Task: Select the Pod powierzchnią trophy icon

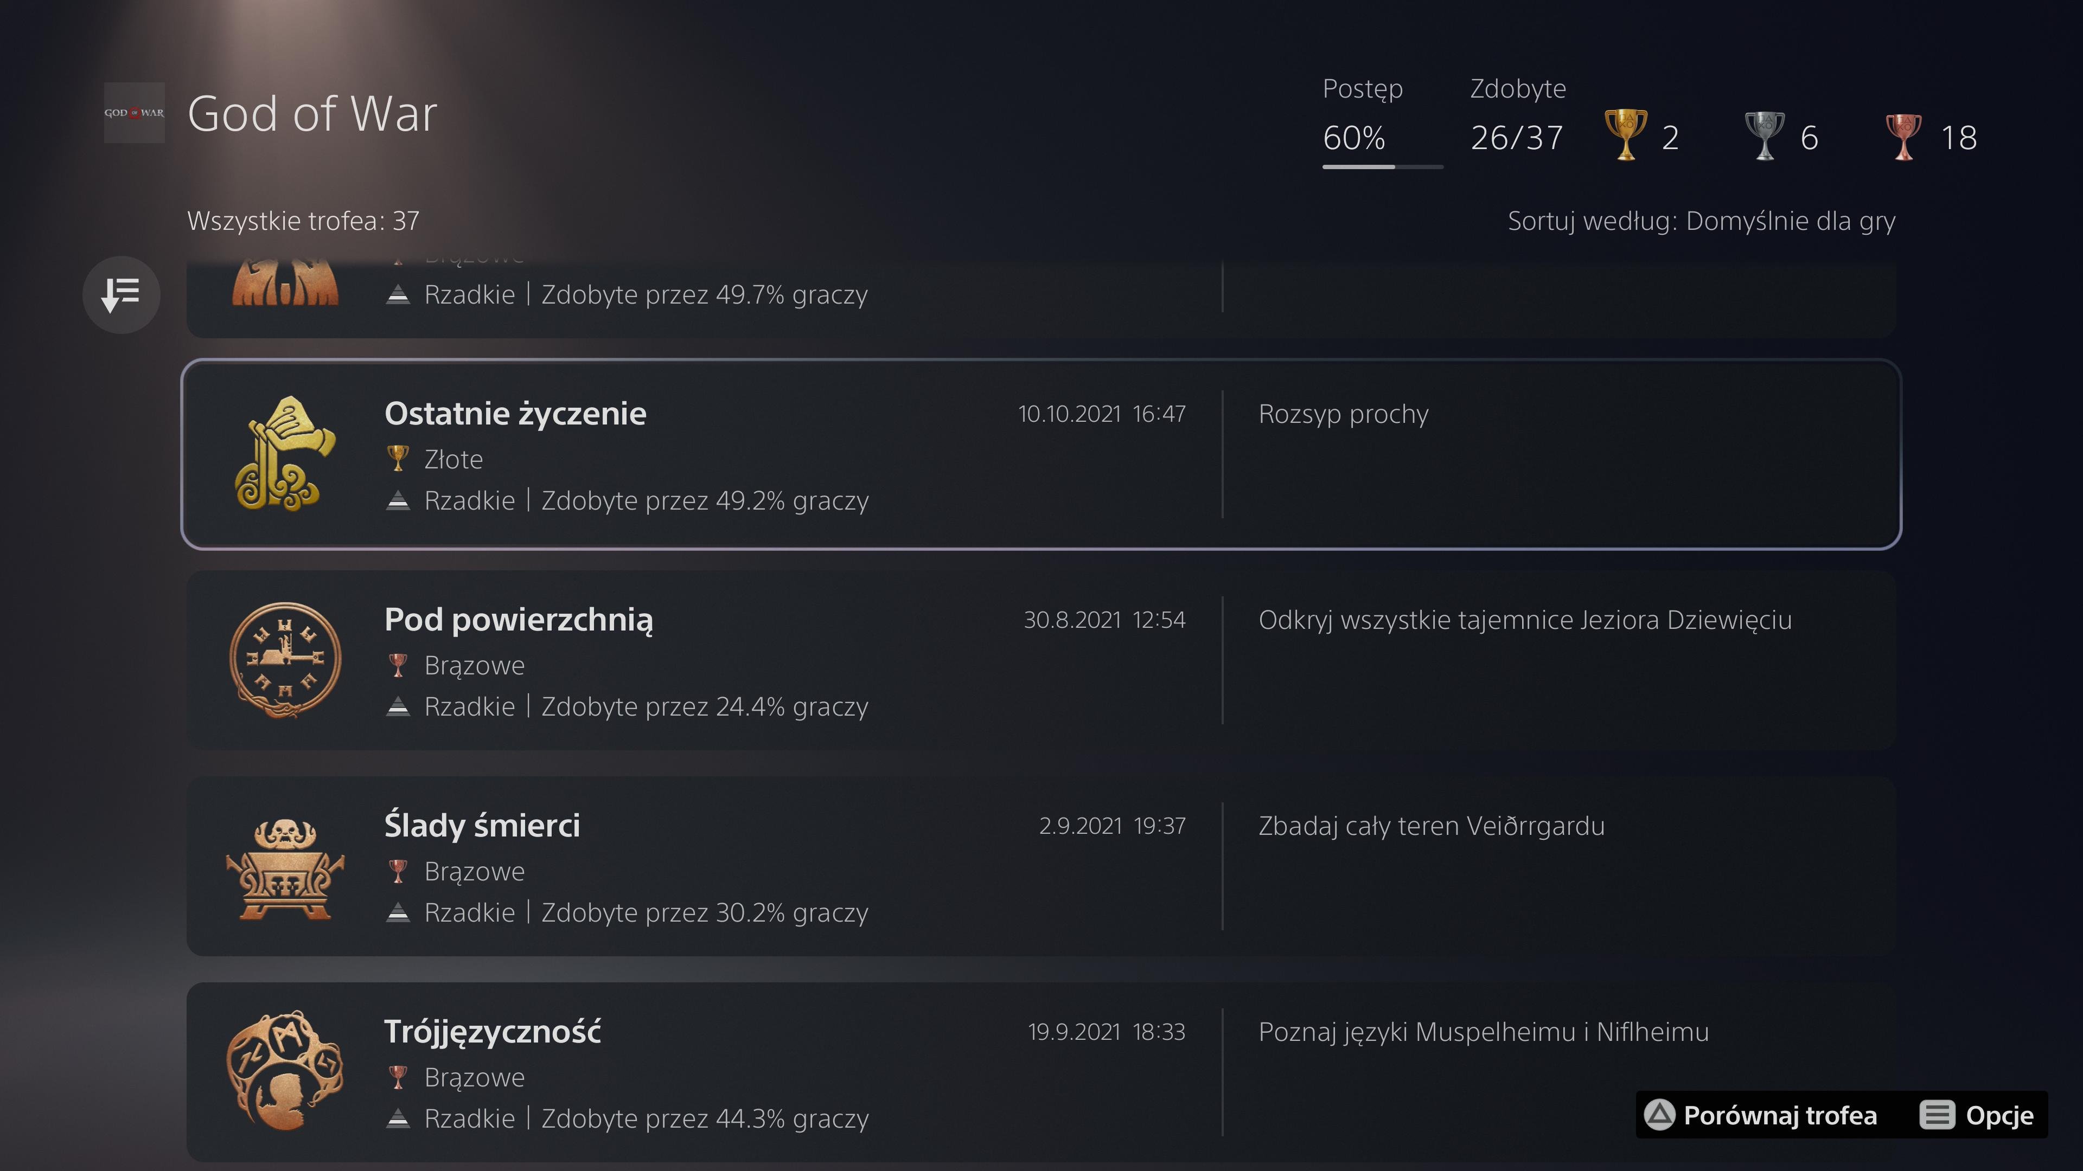Action: click(x=285, y=659)
